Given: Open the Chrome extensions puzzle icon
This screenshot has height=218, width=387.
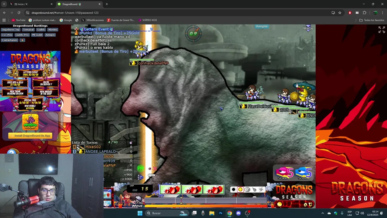Looking at the screenshot, I should (x=364, y=13).
